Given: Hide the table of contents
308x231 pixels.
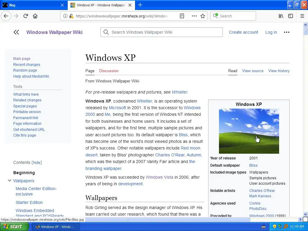Looking at the screenshot, I should tap(37, 162).
